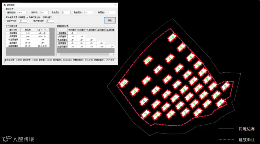The height and width of the screenshot is (144, 260).
Task: Click left arrow of horizontal table scrollbar
Action: (x=58, y=54)
